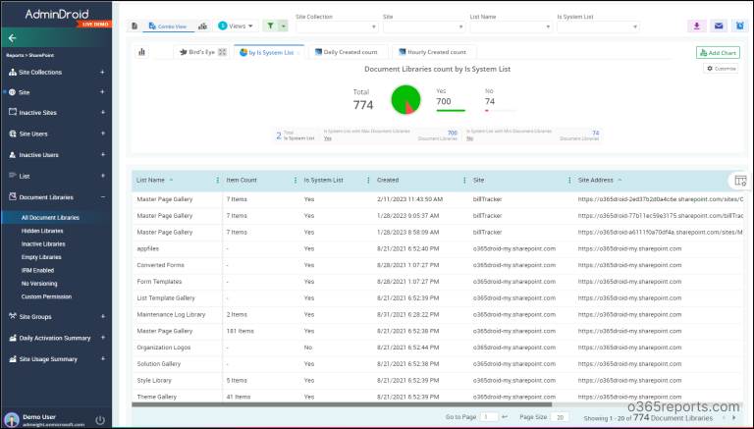This screenshot has width=754, height=429.
Task: Click the Demo User avatar
Action: (x=12, y=420)
